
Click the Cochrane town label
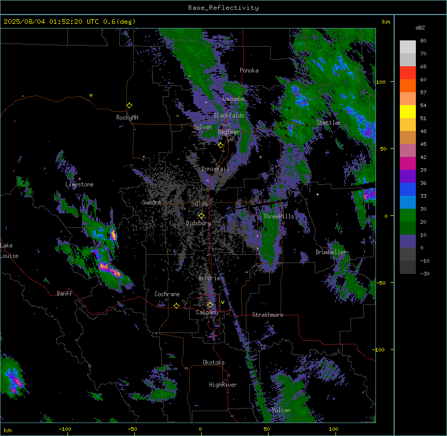tap(167, 294)
